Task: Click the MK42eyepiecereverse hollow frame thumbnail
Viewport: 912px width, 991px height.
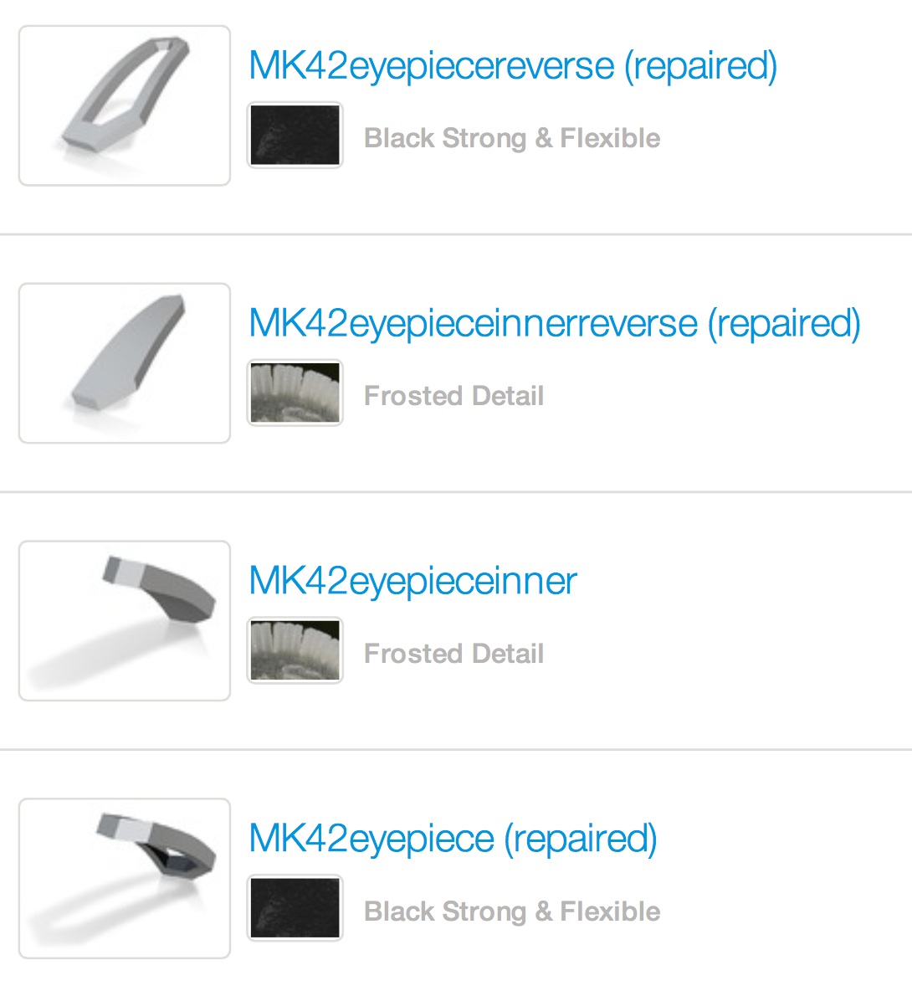Action: click(x=125, y=105)
